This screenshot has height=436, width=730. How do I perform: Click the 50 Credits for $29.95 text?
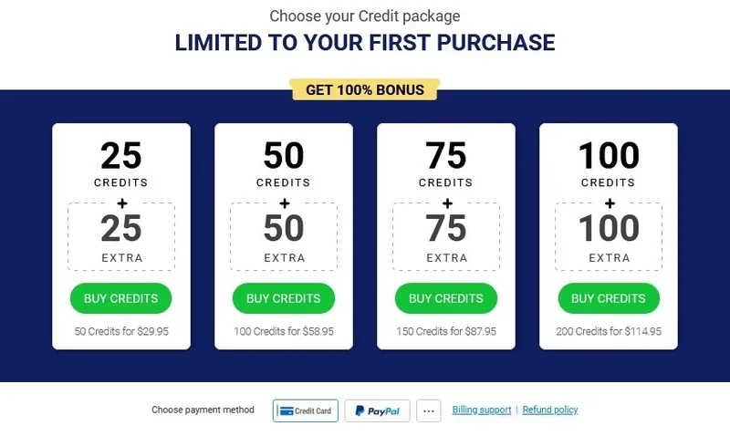pyautogui.click(x=121, y=332)
